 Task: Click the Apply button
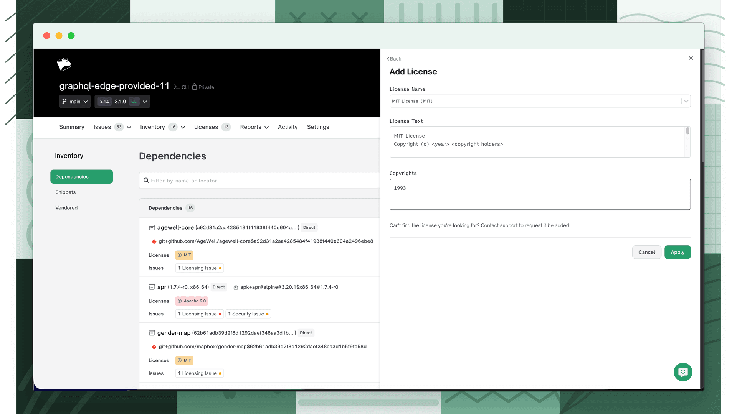678,252
